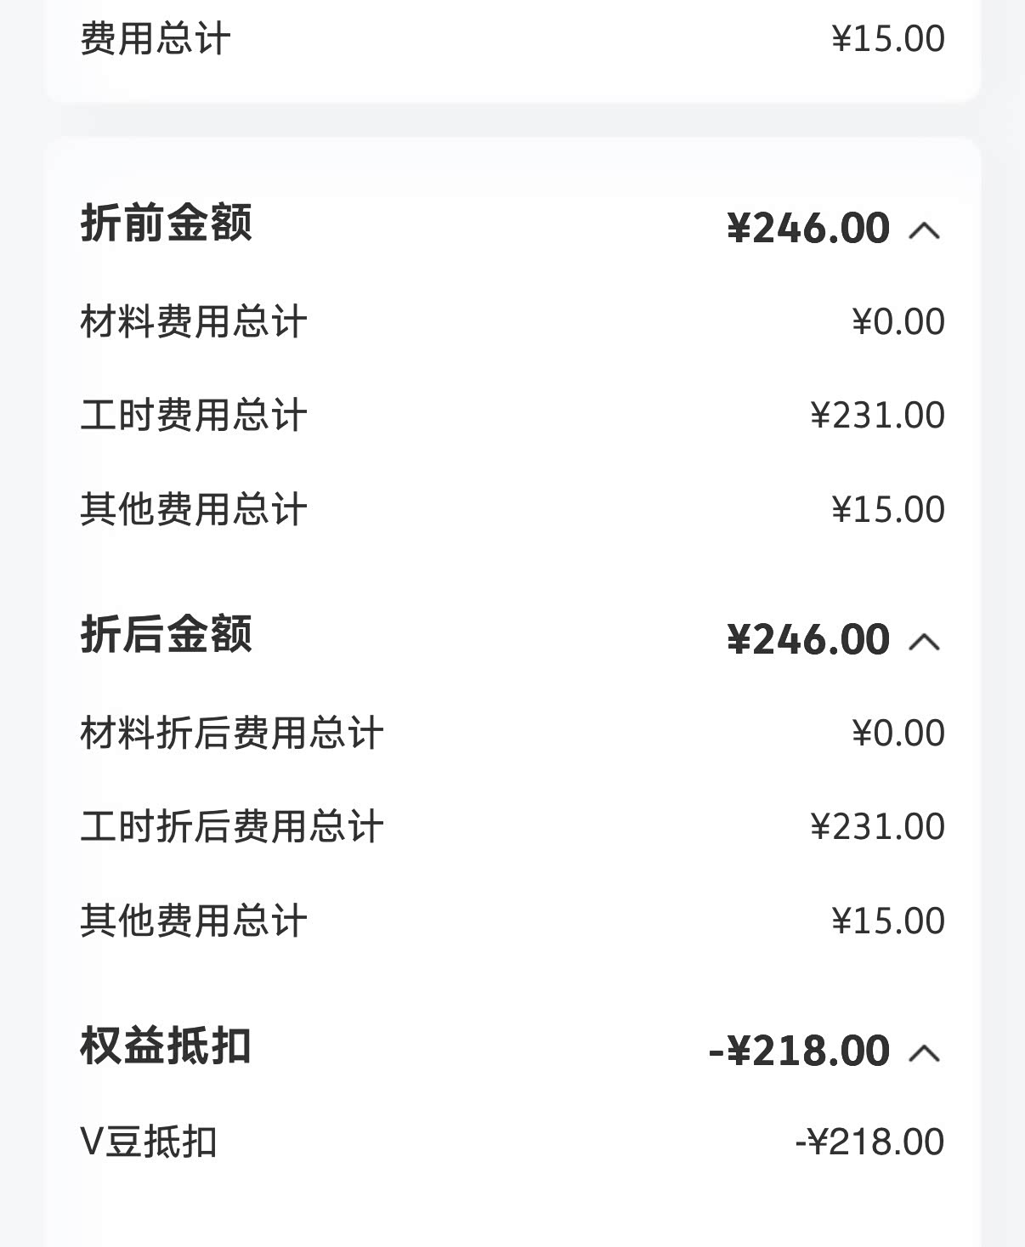Collapse the 权益抵扣 section chevron
Viewport: 1025px width, 1247px height.
[x=925, y=1052]
